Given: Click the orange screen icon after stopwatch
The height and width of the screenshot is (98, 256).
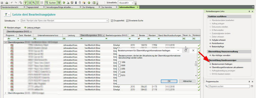Looking at the screenshot, I should [84, 3].
